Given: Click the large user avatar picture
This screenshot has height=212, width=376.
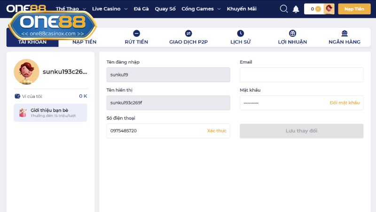Looking at the screenshot, I should point(26,72).
